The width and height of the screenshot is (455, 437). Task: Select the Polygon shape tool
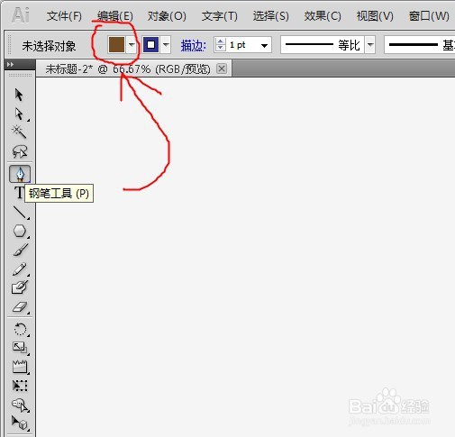(x=20, y=232)
